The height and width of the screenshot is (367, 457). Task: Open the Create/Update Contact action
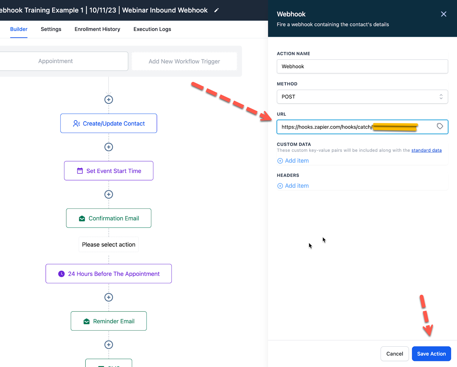point(109,123)
